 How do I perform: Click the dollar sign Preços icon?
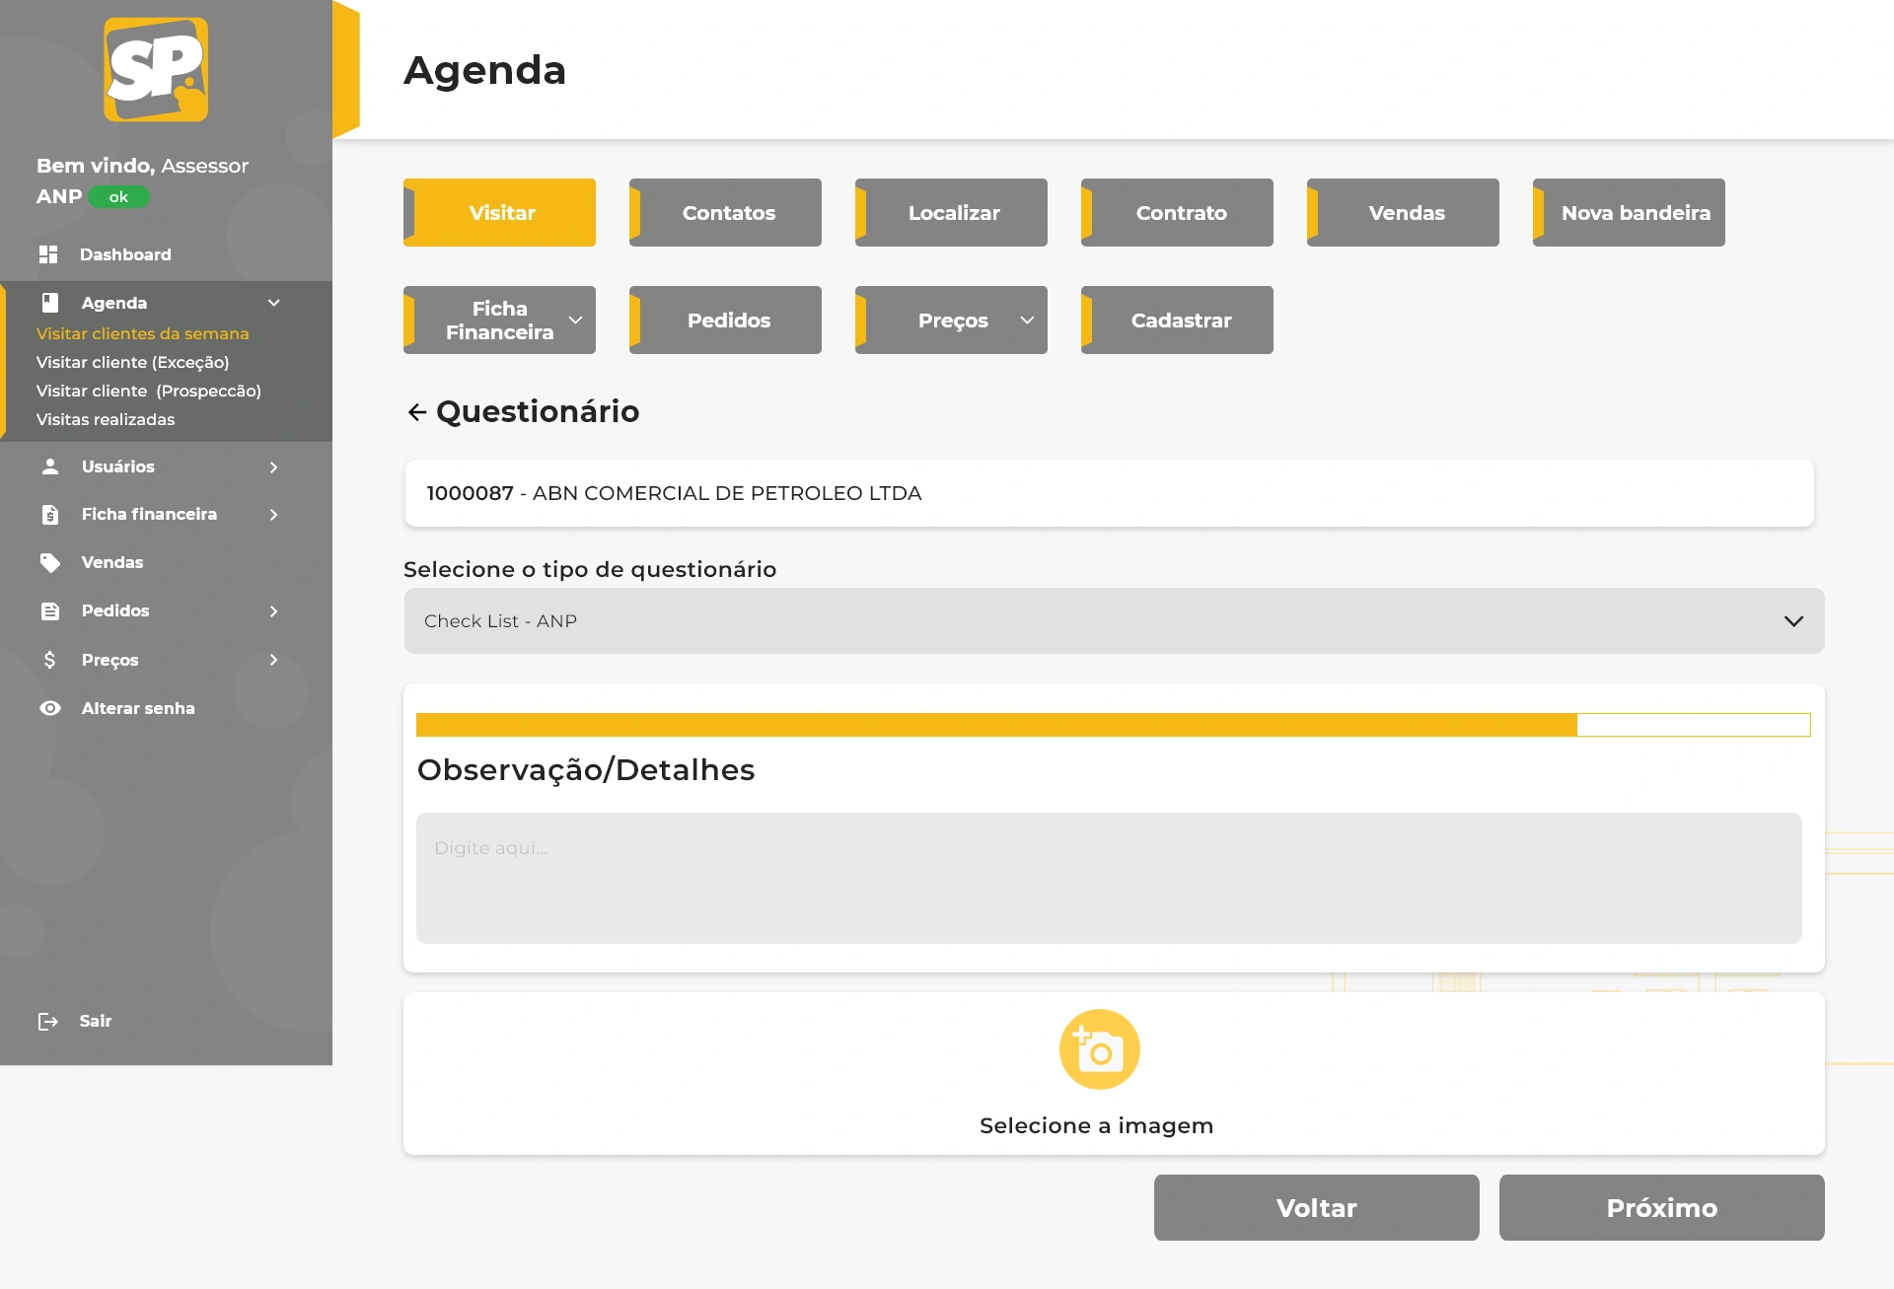click(x=50, y=660)
